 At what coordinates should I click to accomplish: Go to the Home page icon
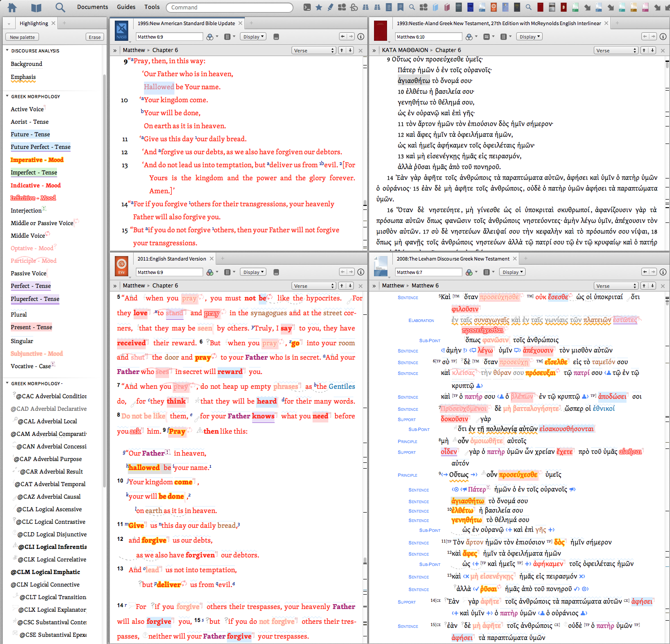[x=12, y=7]
